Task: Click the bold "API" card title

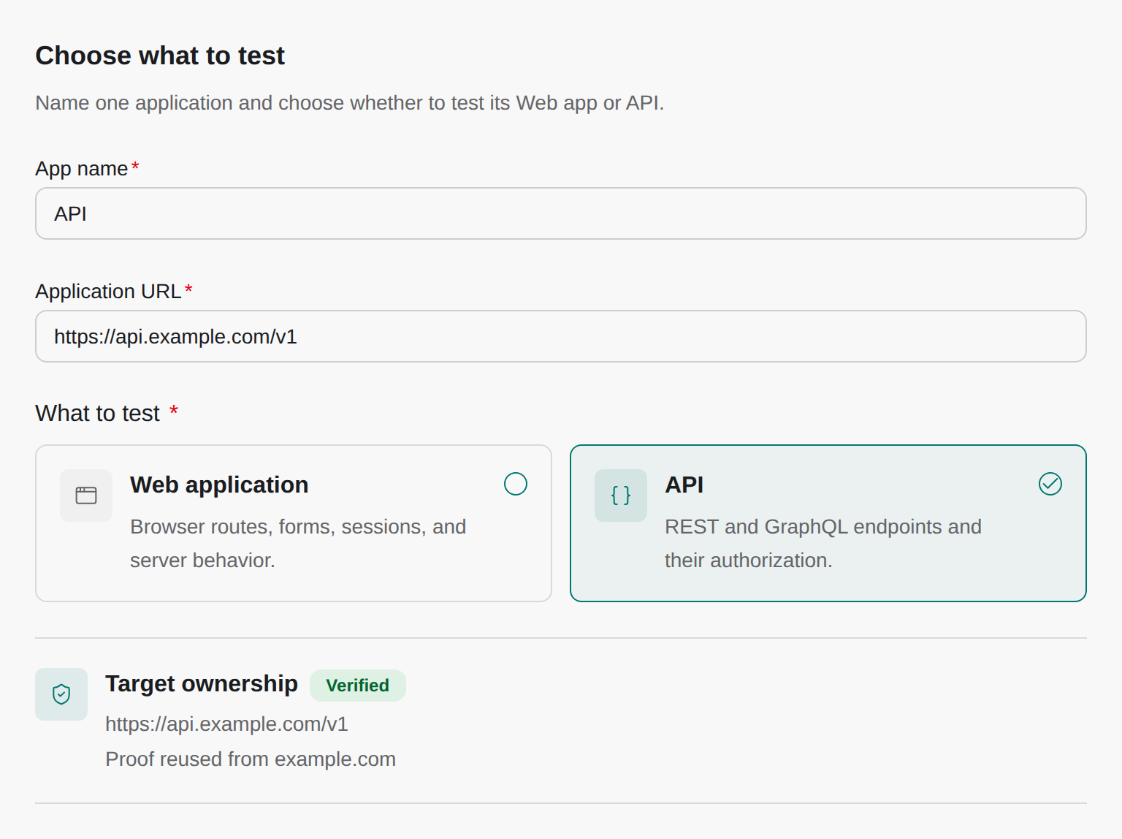Action: click(x=684, y=485)
